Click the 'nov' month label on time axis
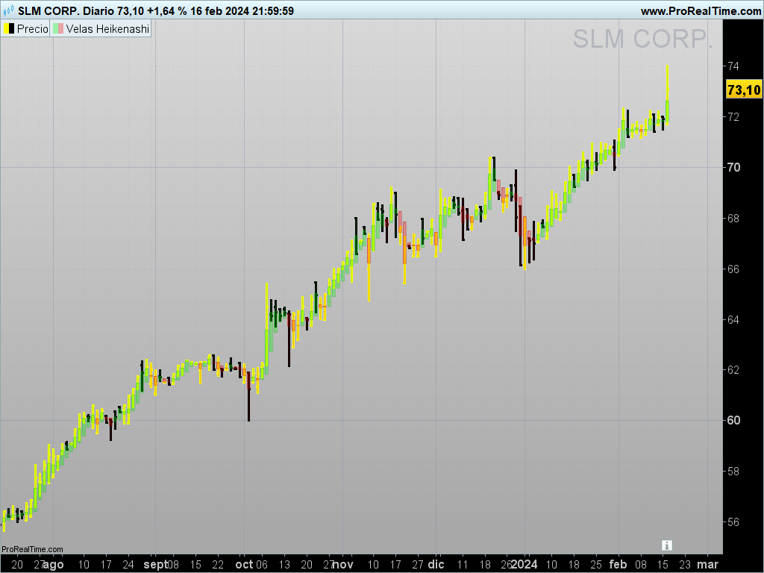 pos(343,564)
